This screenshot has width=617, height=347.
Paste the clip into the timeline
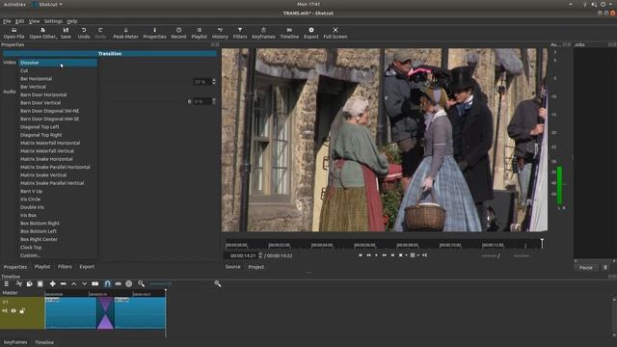click(x=40, y=283)
